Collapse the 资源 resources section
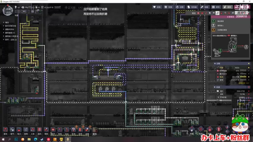Viewport: 253px width, 142px height. 215,87
